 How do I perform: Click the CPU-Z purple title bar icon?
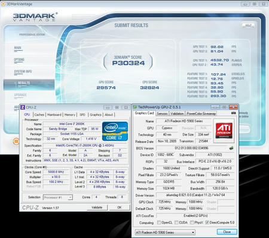point(23,107)
